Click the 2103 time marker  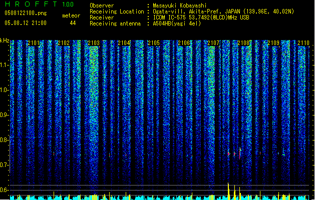coord(94,43)
